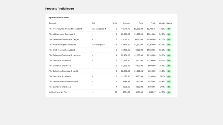Click the $2,249.85 revenue cell
Viewport: 223px width, 125px height.
pyautogui.click(x=125, y=71)
